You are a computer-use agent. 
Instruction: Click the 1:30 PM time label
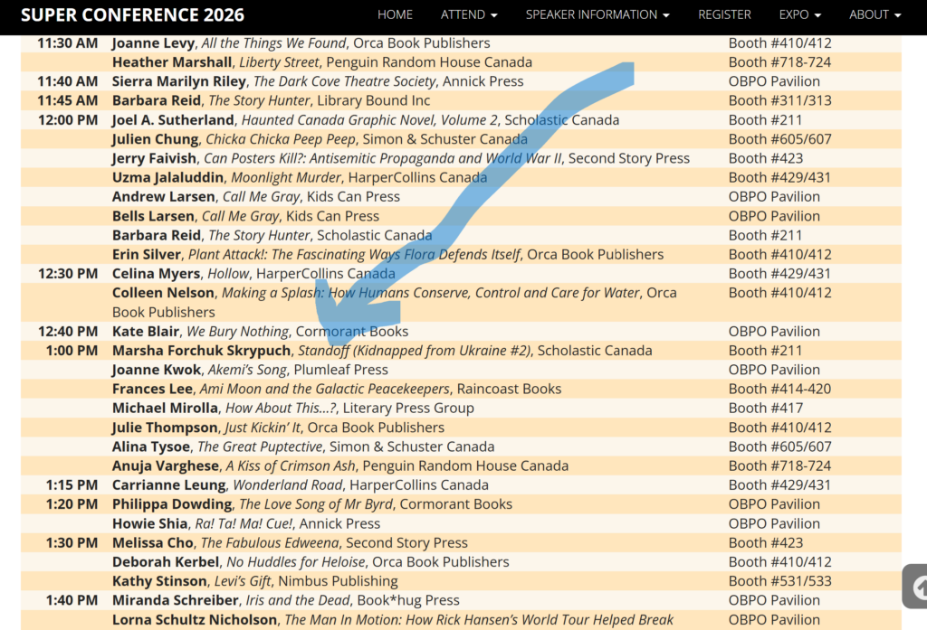[x=72, y=543]
